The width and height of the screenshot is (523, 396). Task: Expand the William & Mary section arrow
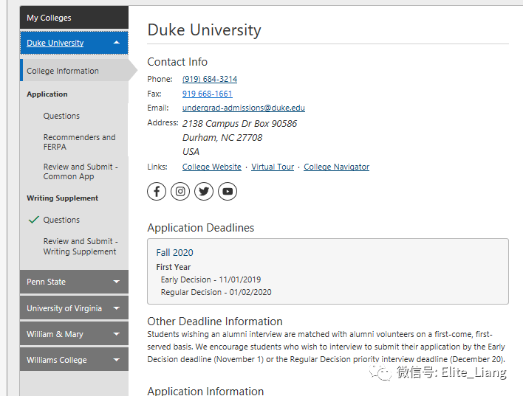pos(117,334)
